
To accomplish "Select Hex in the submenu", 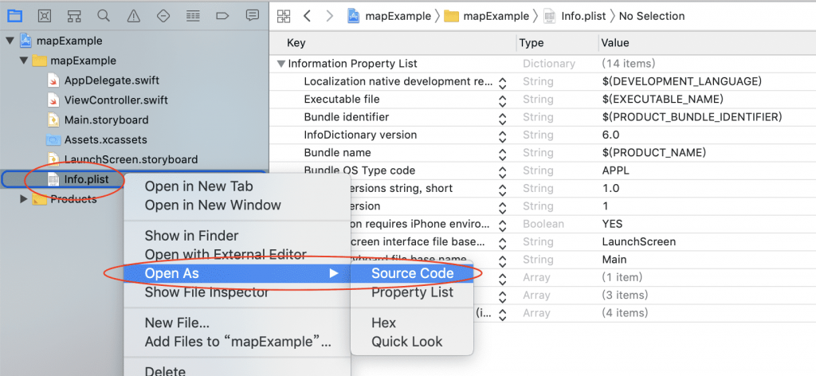I will [383, 323].
